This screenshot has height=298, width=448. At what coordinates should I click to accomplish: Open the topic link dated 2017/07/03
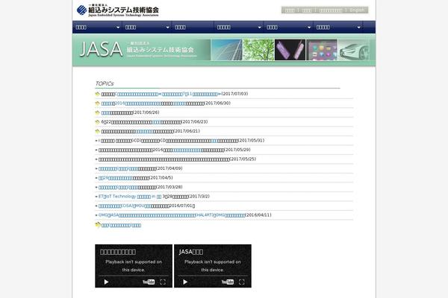[168, 94]
